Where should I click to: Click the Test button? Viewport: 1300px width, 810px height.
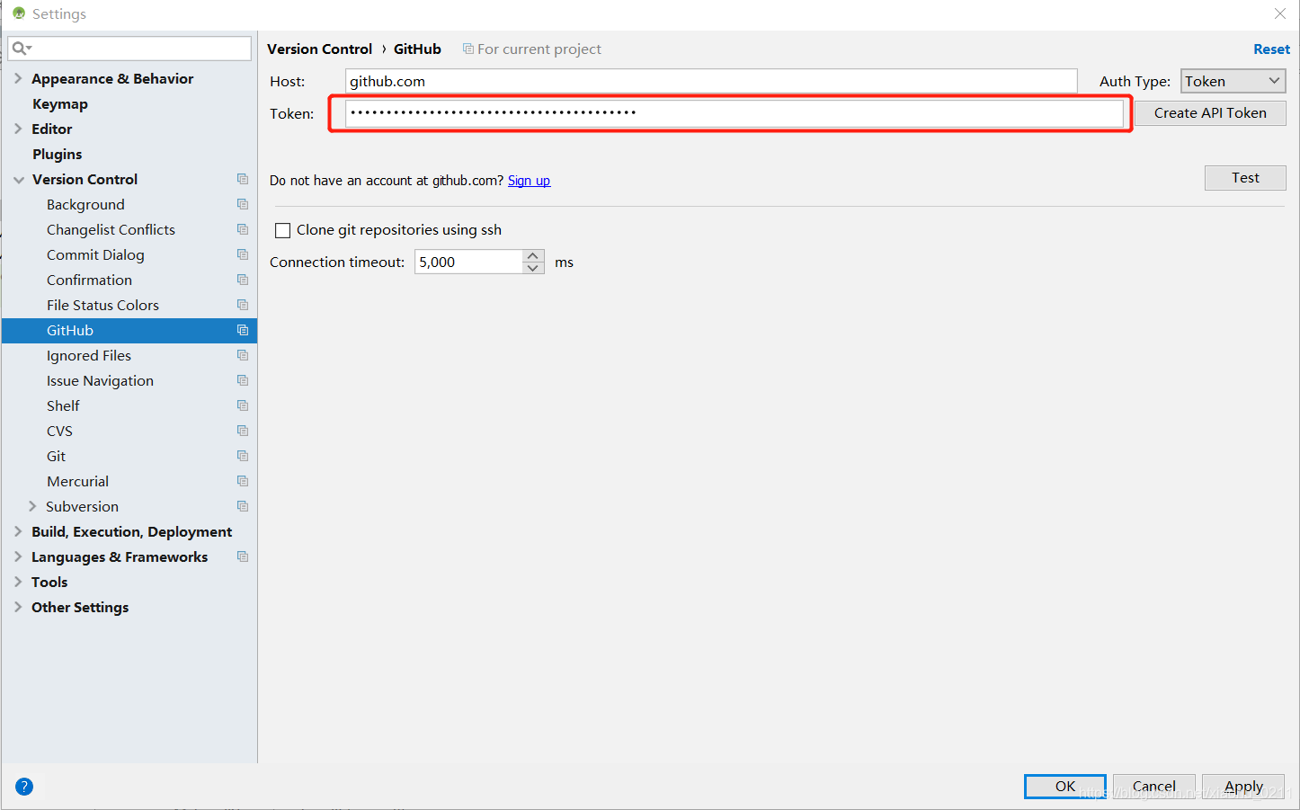coord(1245,177)
